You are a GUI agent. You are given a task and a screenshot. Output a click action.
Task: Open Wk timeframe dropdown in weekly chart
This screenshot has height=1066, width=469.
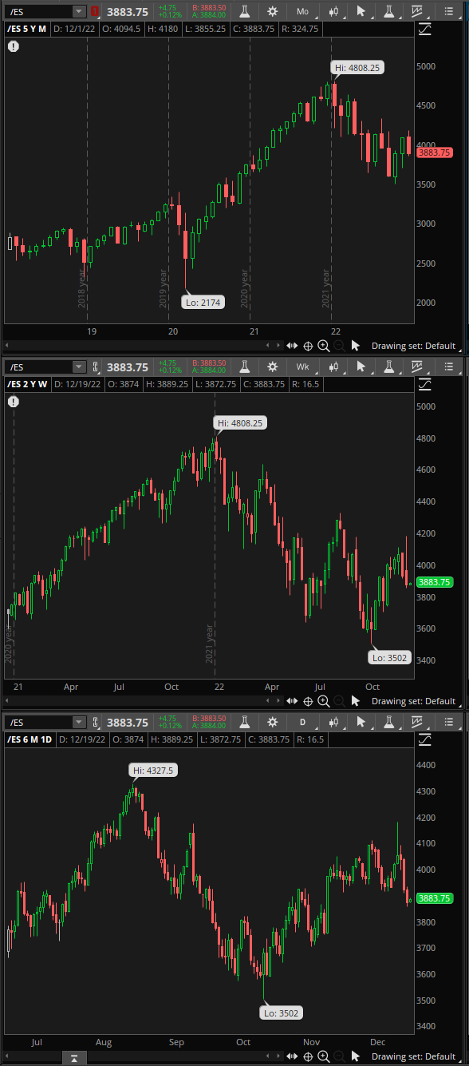(303, 367)
